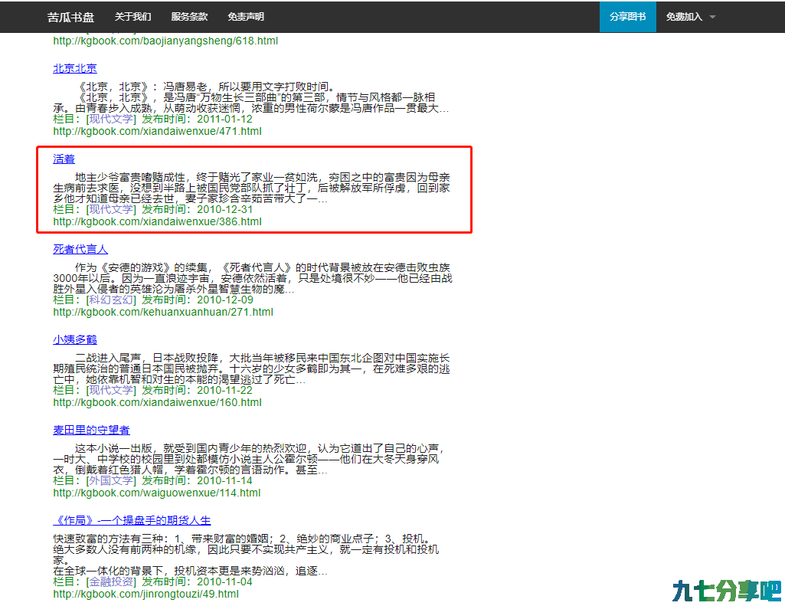The image size is (785, 606).
Task: Open the 关于我们 menu item
Action: [132, 17]
